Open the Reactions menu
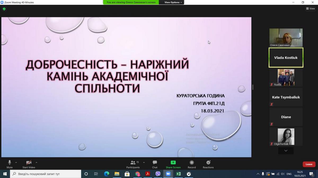 click(208, 164)
